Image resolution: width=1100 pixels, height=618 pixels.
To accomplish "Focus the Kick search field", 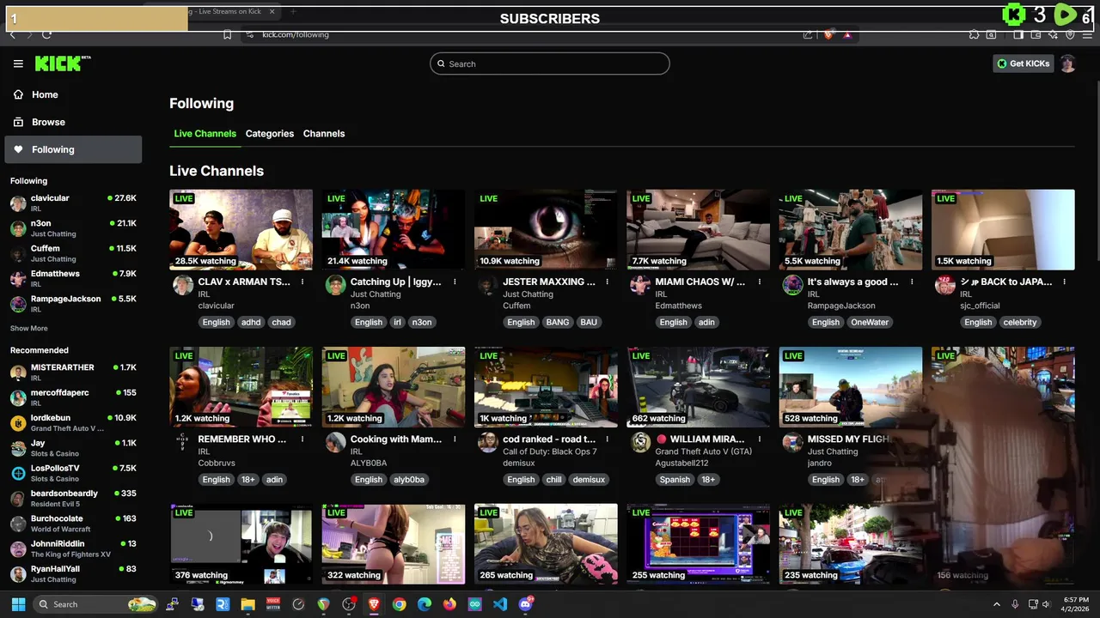I will [x=550, y=64].
